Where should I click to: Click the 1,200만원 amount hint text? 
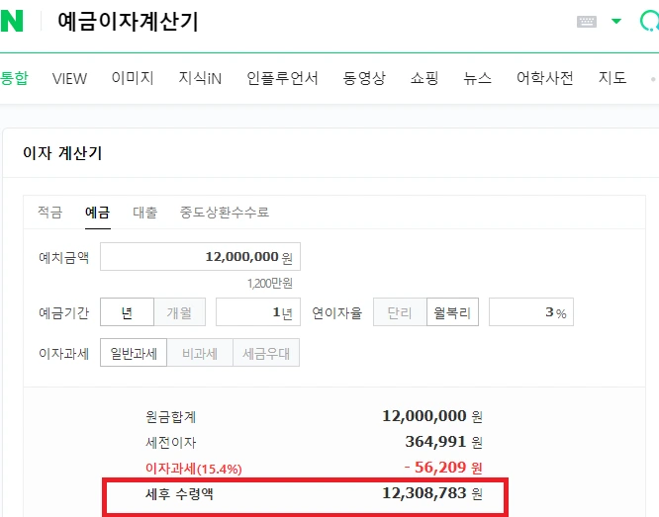(270, 284)
